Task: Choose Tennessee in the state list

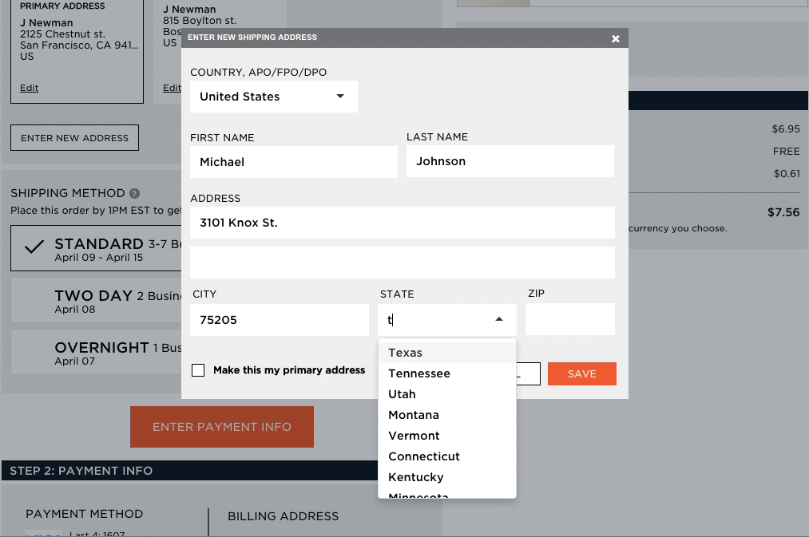Action: click(x=418, y=373)
